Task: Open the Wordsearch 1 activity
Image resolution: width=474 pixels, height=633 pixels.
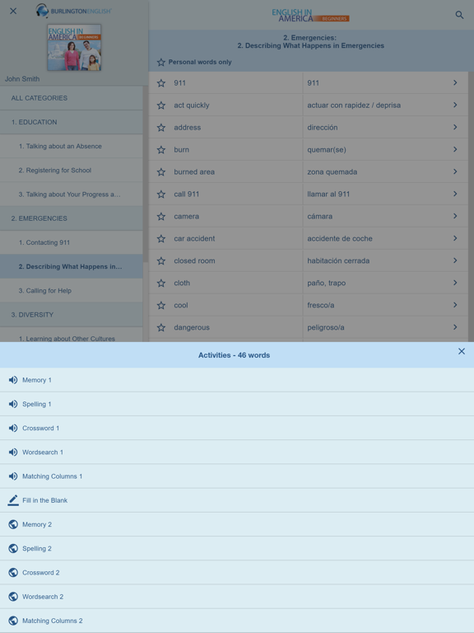Action: (x=237, y=452)
